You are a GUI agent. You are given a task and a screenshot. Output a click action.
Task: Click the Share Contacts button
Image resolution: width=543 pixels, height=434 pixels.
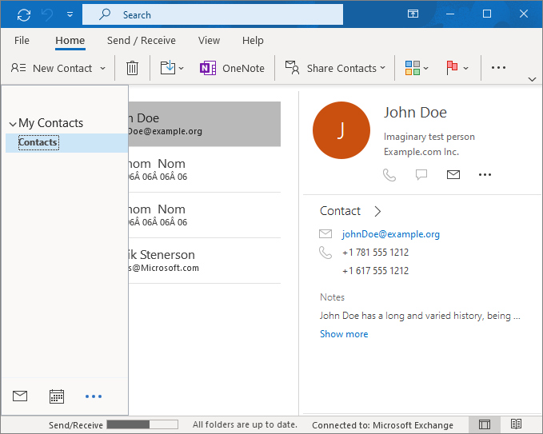(331, 68)
